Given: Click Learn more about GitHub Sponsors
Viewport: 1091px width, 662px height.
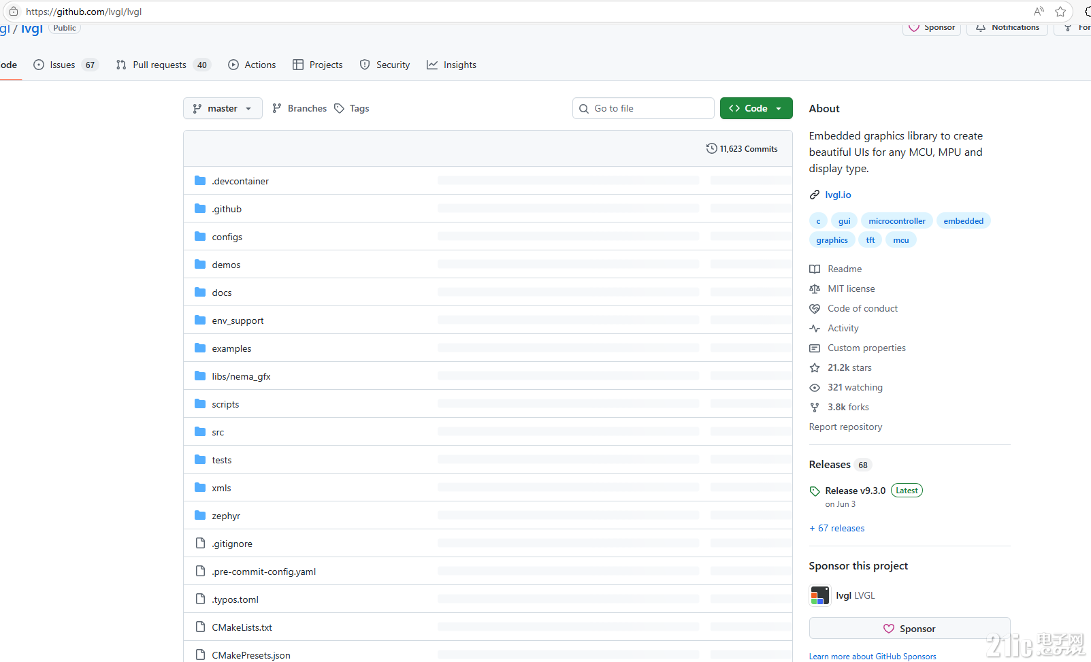Looking at the screenshot, I should (873, 657).
